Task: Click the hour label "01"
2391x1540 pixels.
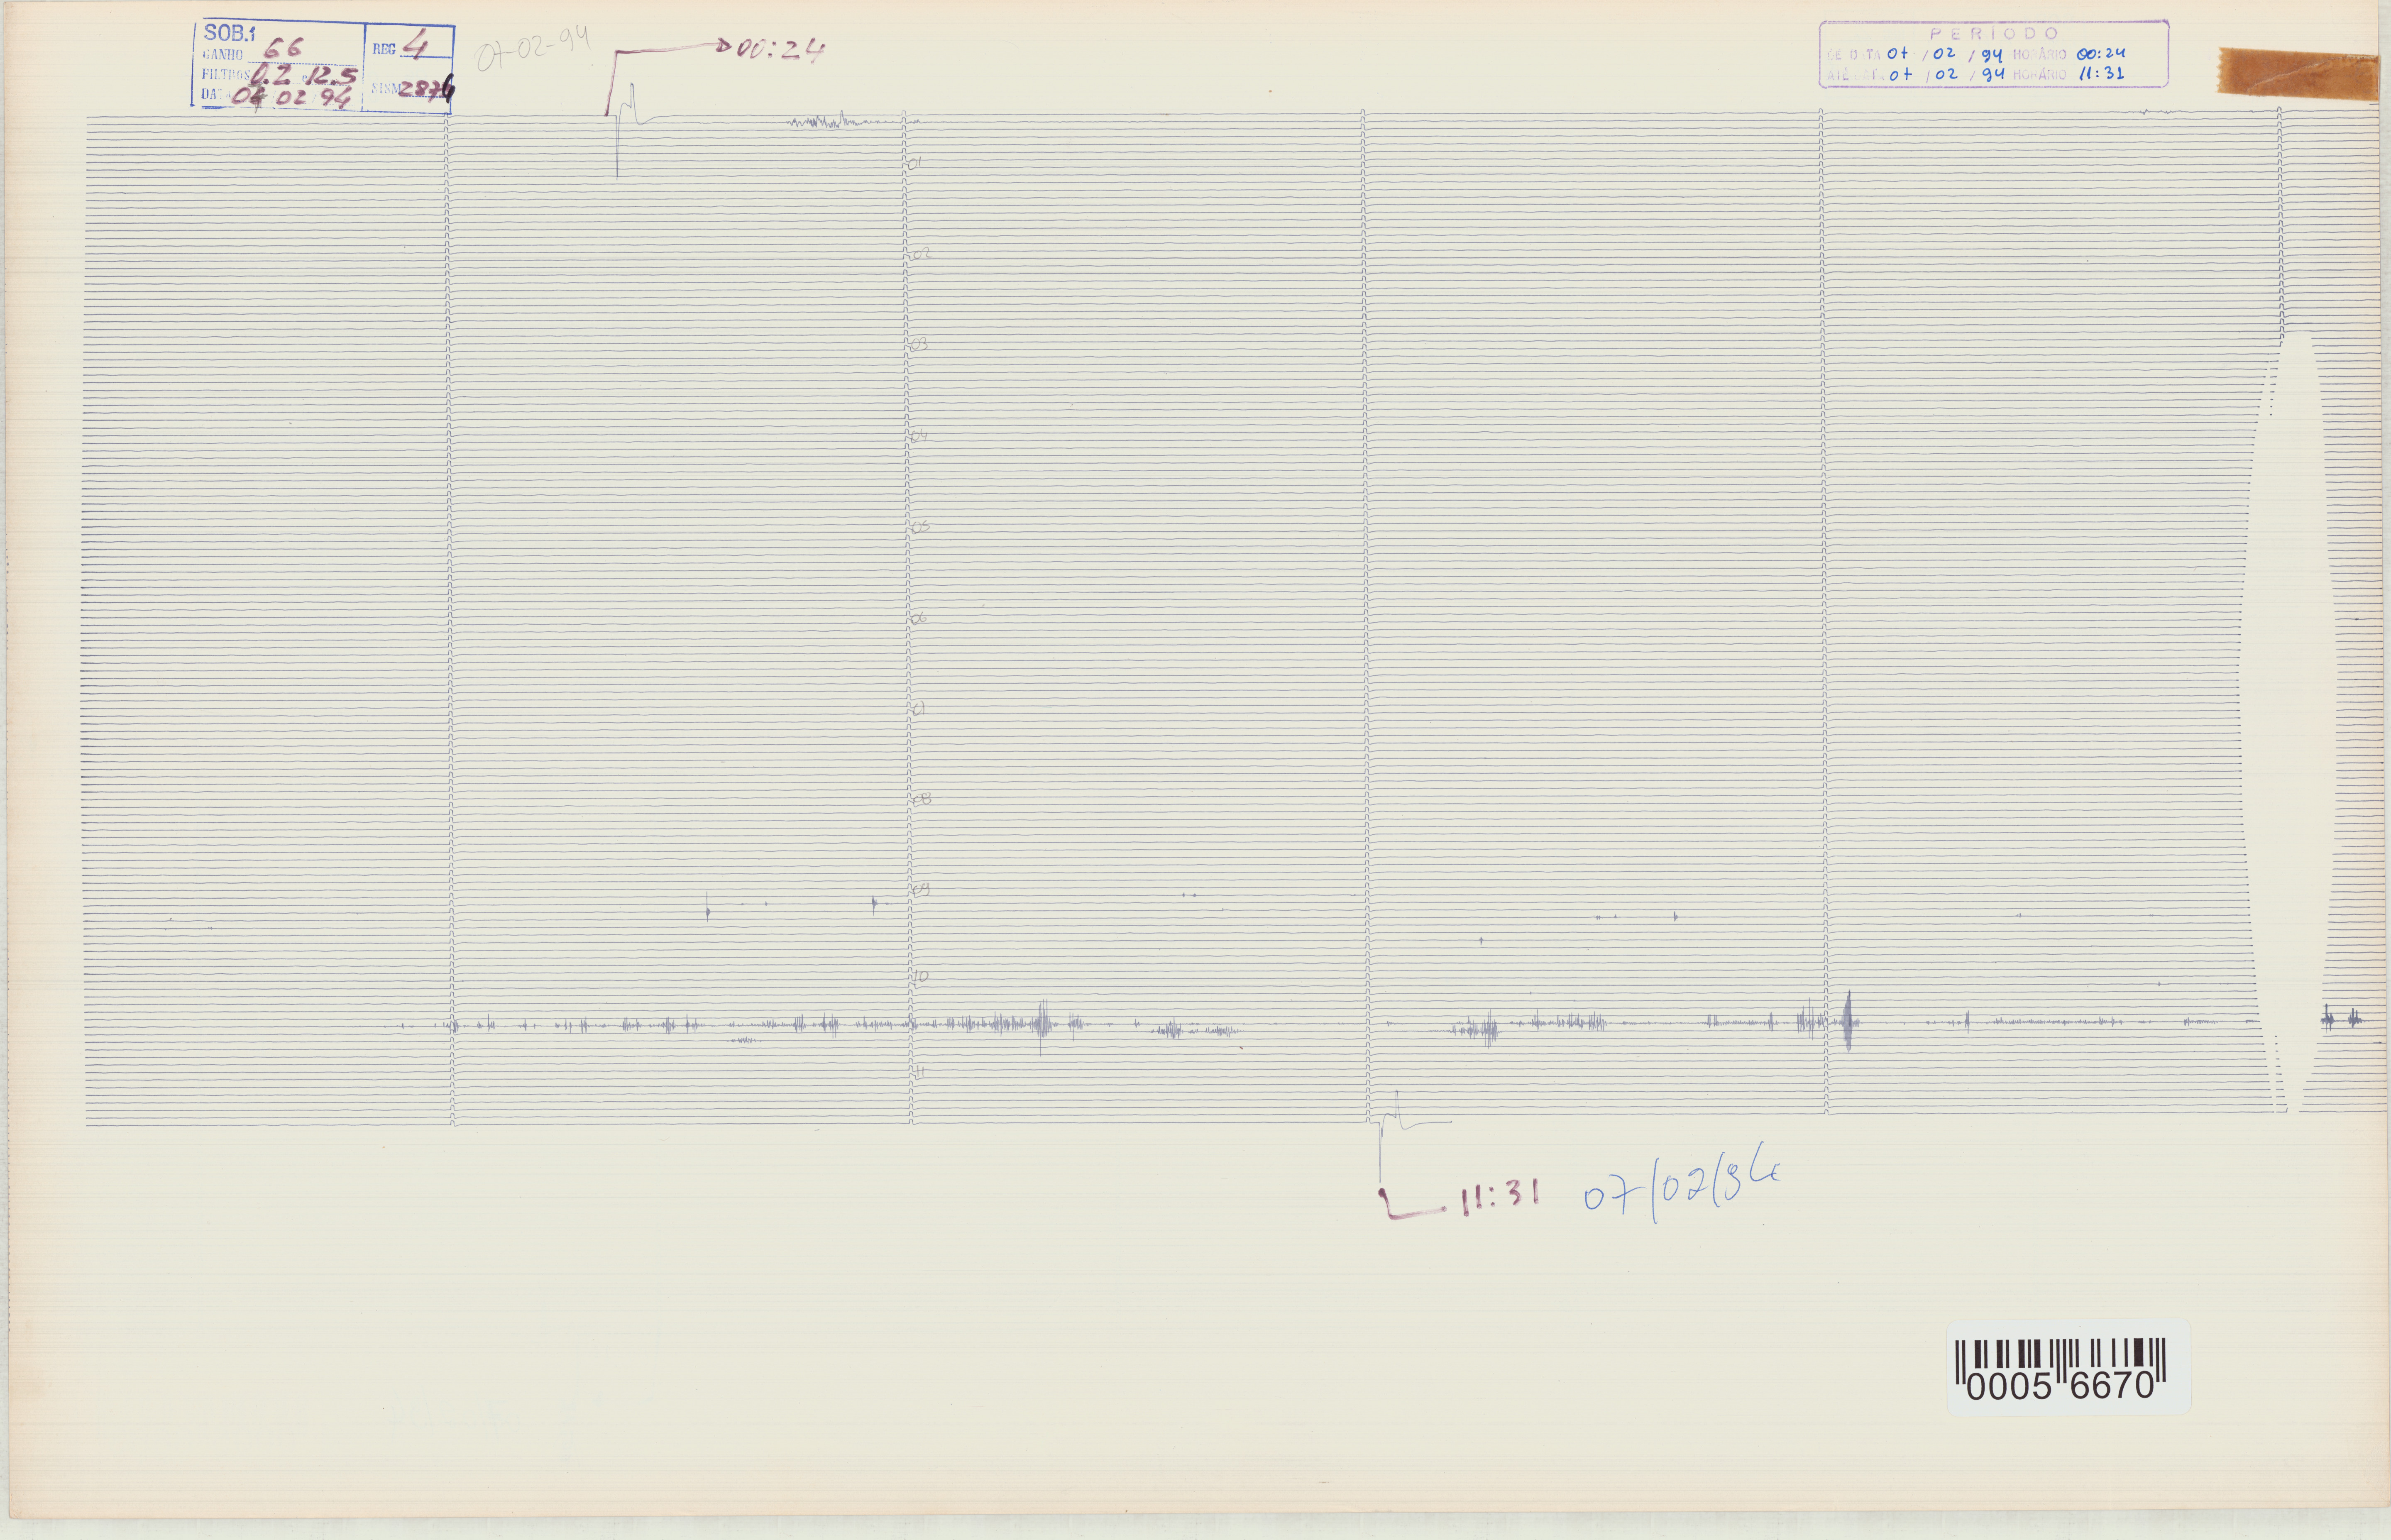Action: click(x=914, y=163)
